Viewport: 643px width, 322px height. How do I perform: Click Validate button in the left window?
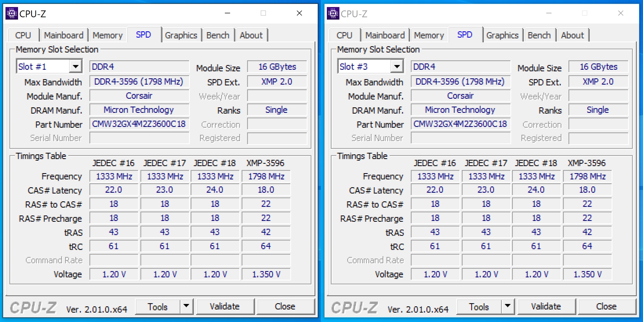click(225, 307)
